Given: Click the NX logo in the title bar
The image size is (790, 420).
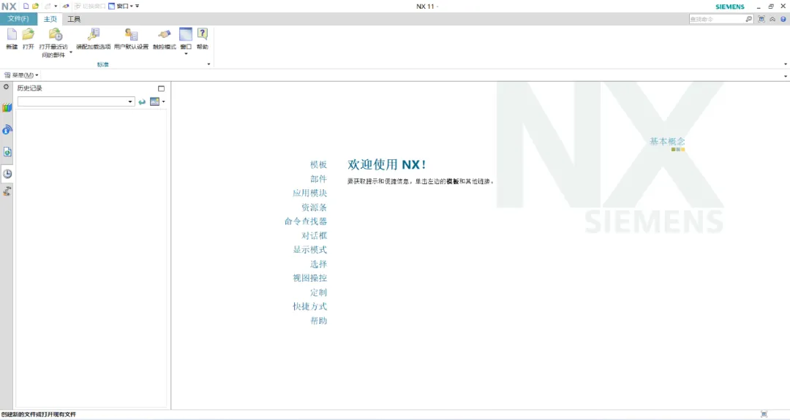Looking at the screenshot, I should coord(9,7).
